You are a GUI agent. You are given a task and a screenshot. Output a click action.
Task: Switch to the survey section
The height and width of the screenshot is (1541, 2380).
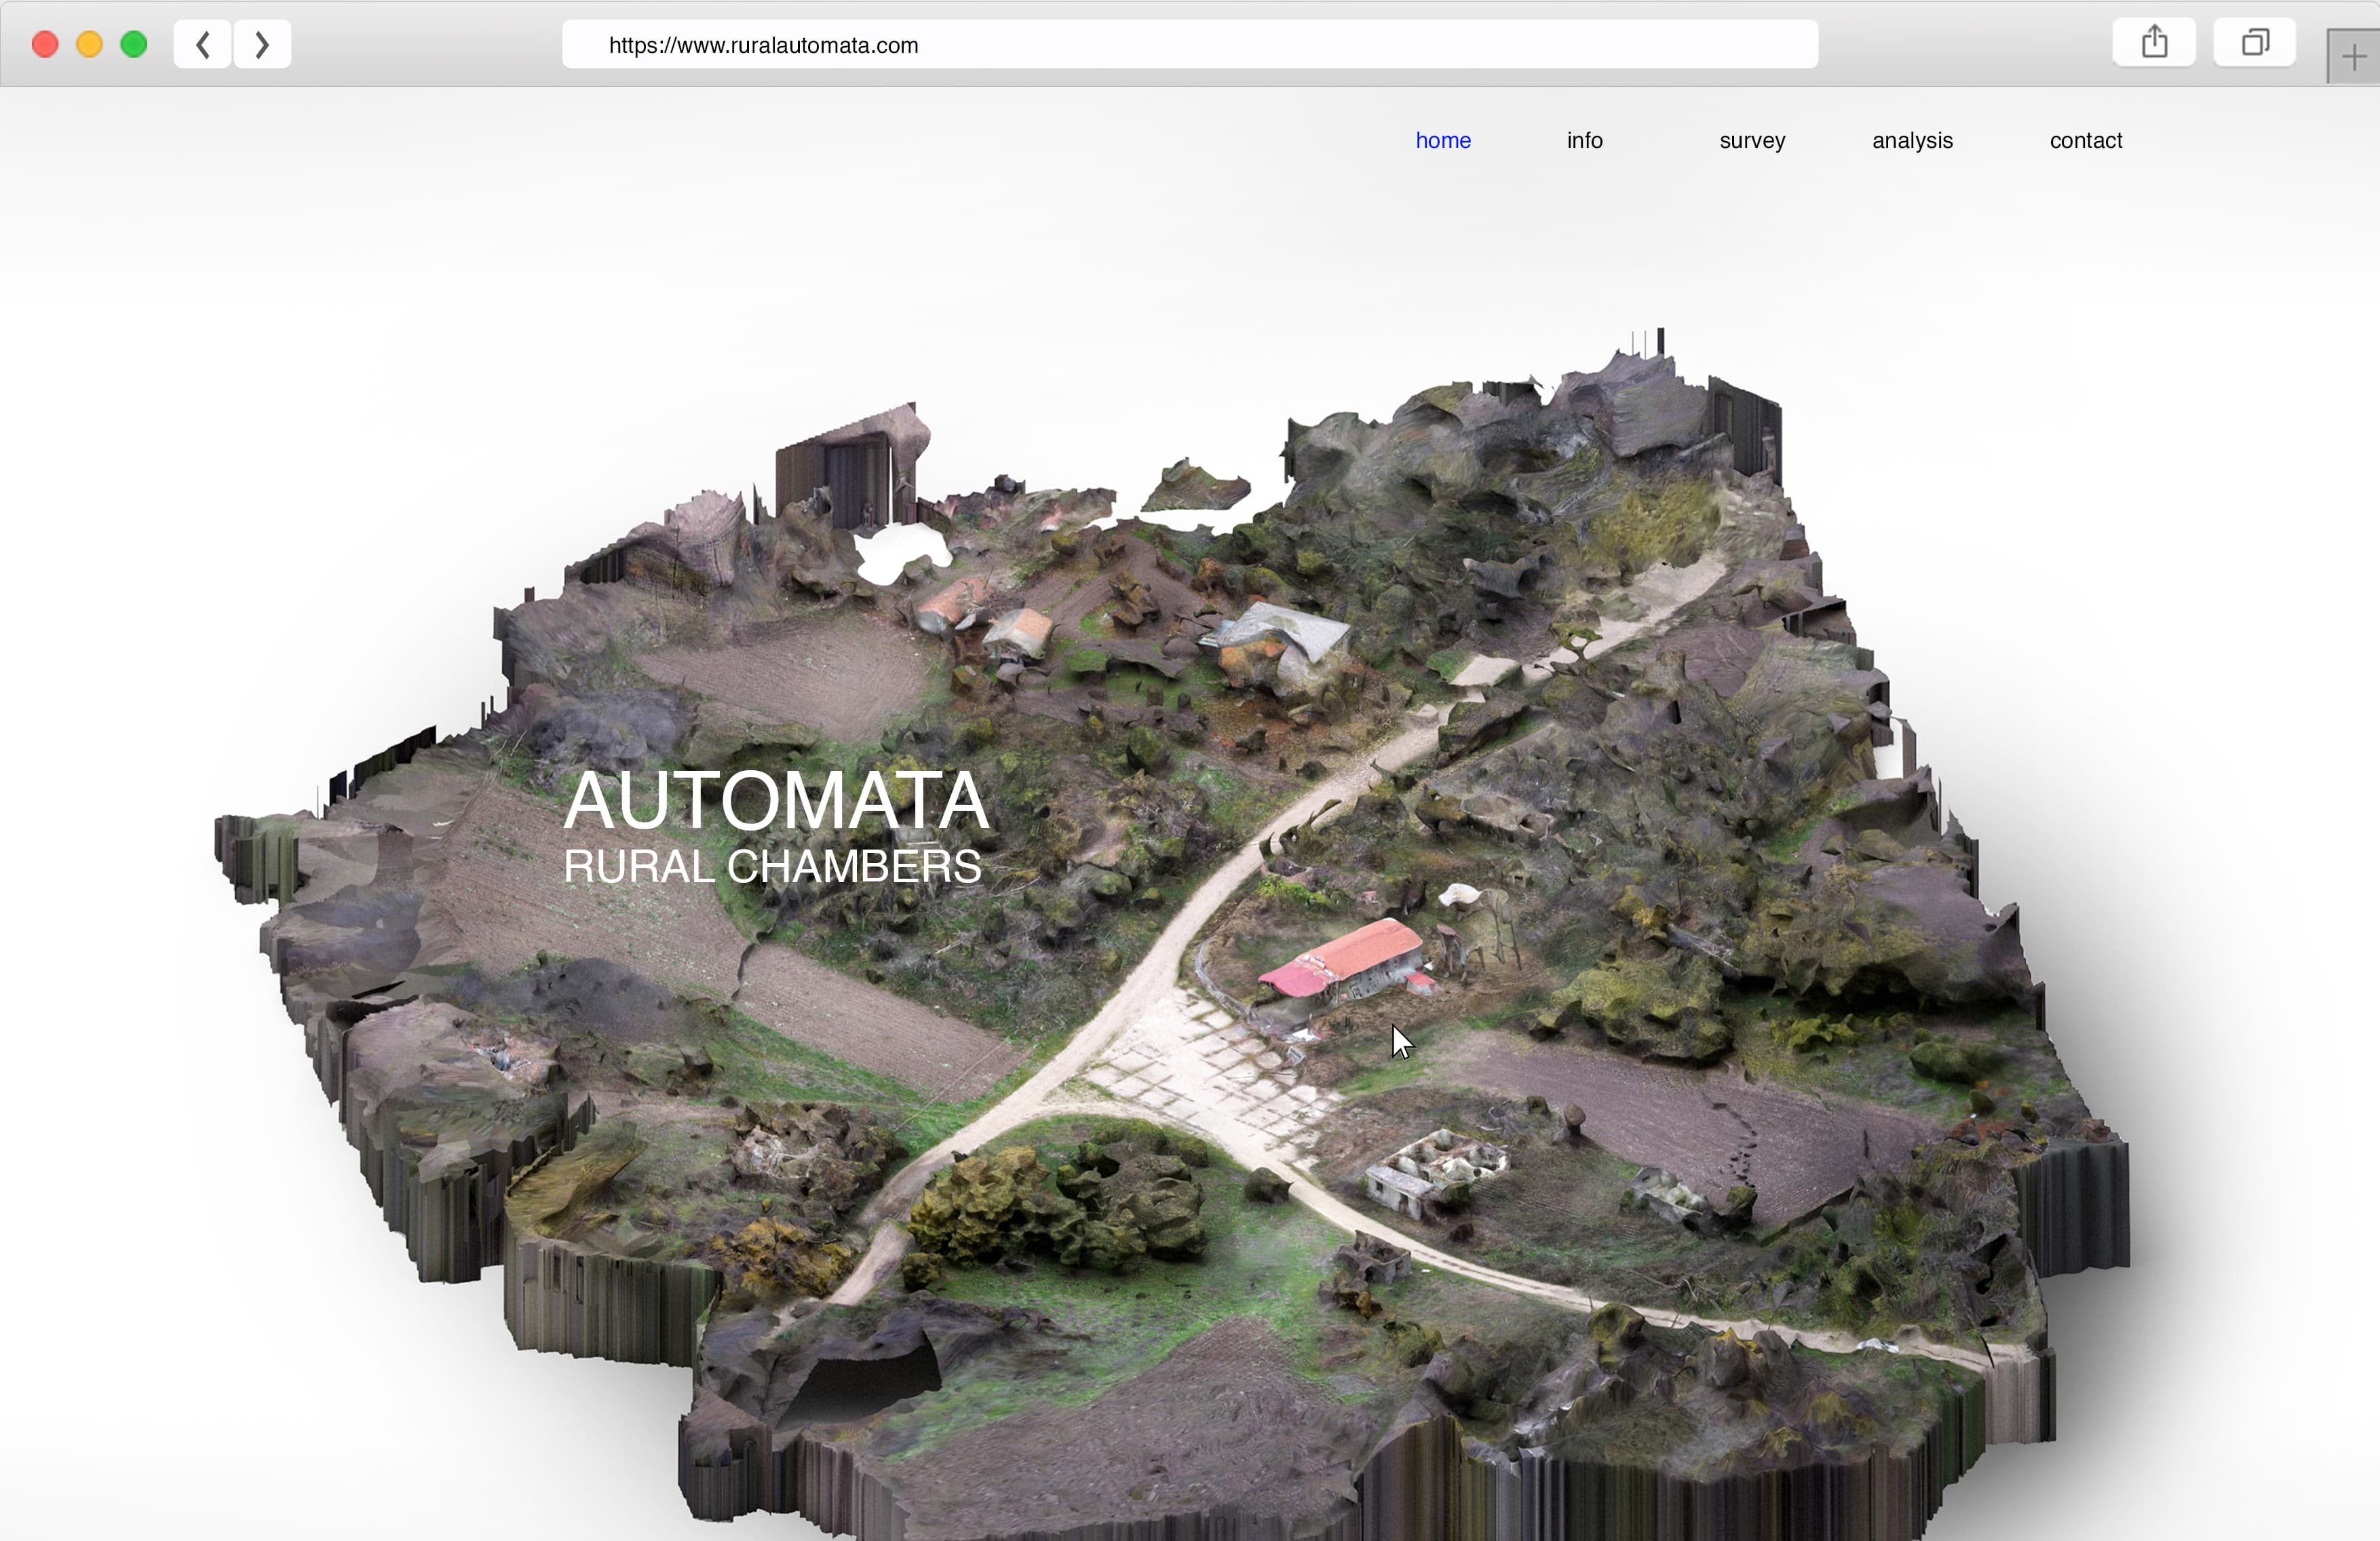[1752, 140]
